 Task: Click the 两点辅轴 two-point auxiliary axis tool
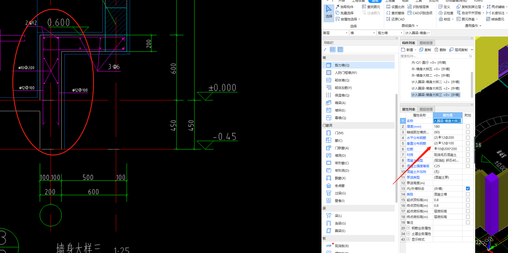pos(495,7)
